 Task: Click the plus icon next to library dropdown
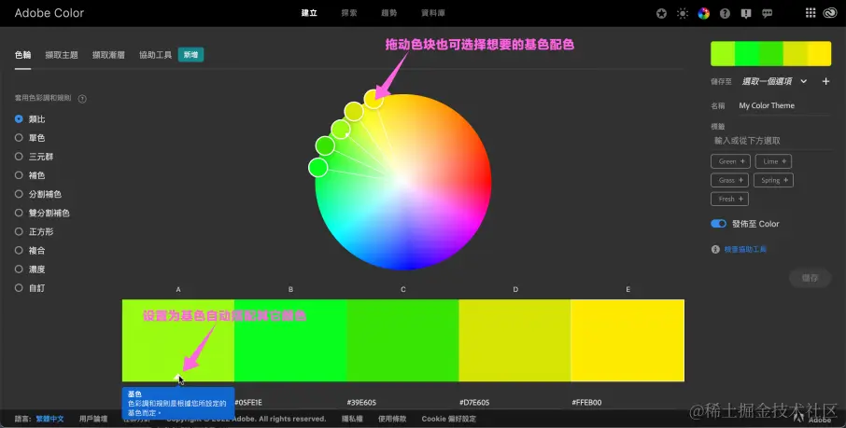825,81
